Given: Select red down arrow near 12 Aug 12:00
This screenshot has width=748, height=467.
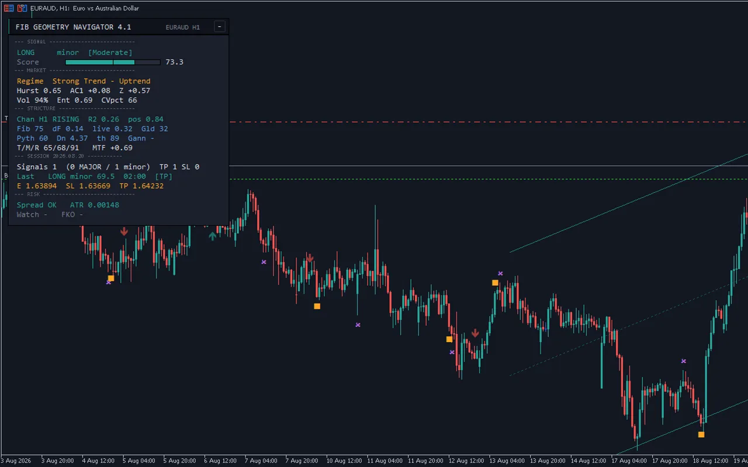Looking at the screenshot, I should 475,333.
